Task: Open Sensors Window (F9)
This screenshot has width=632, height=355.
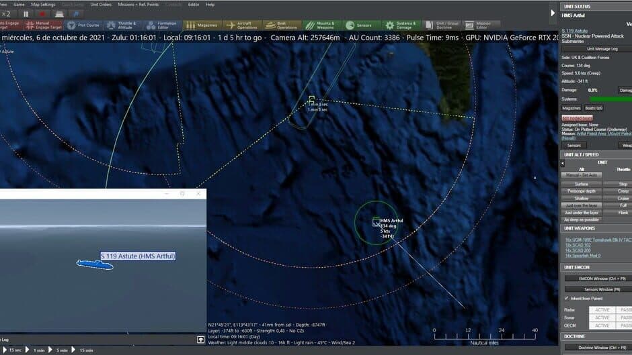Action: pyautogui.click(x=598, y=289)
